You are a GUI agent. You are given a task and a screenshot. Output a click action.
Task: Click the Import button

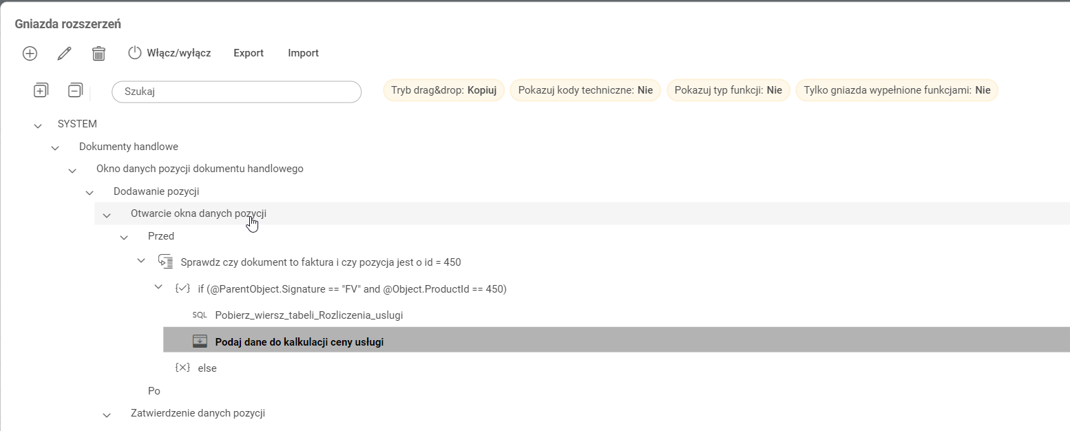coord(303,53)
